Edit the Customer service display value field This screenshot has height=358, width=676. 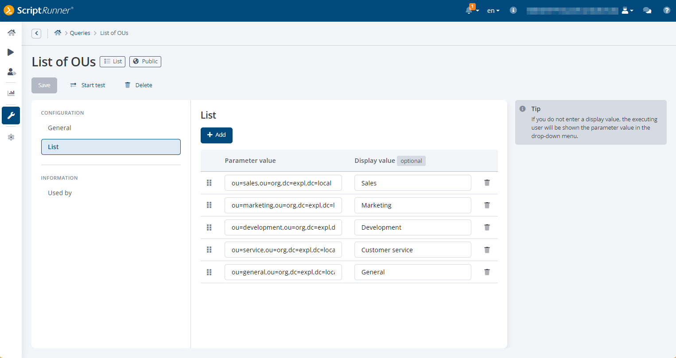(x=413, y=250)
